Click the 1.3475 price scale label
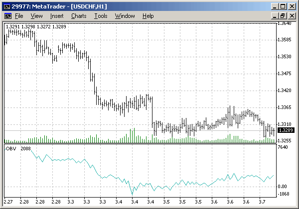 [285, 74]
